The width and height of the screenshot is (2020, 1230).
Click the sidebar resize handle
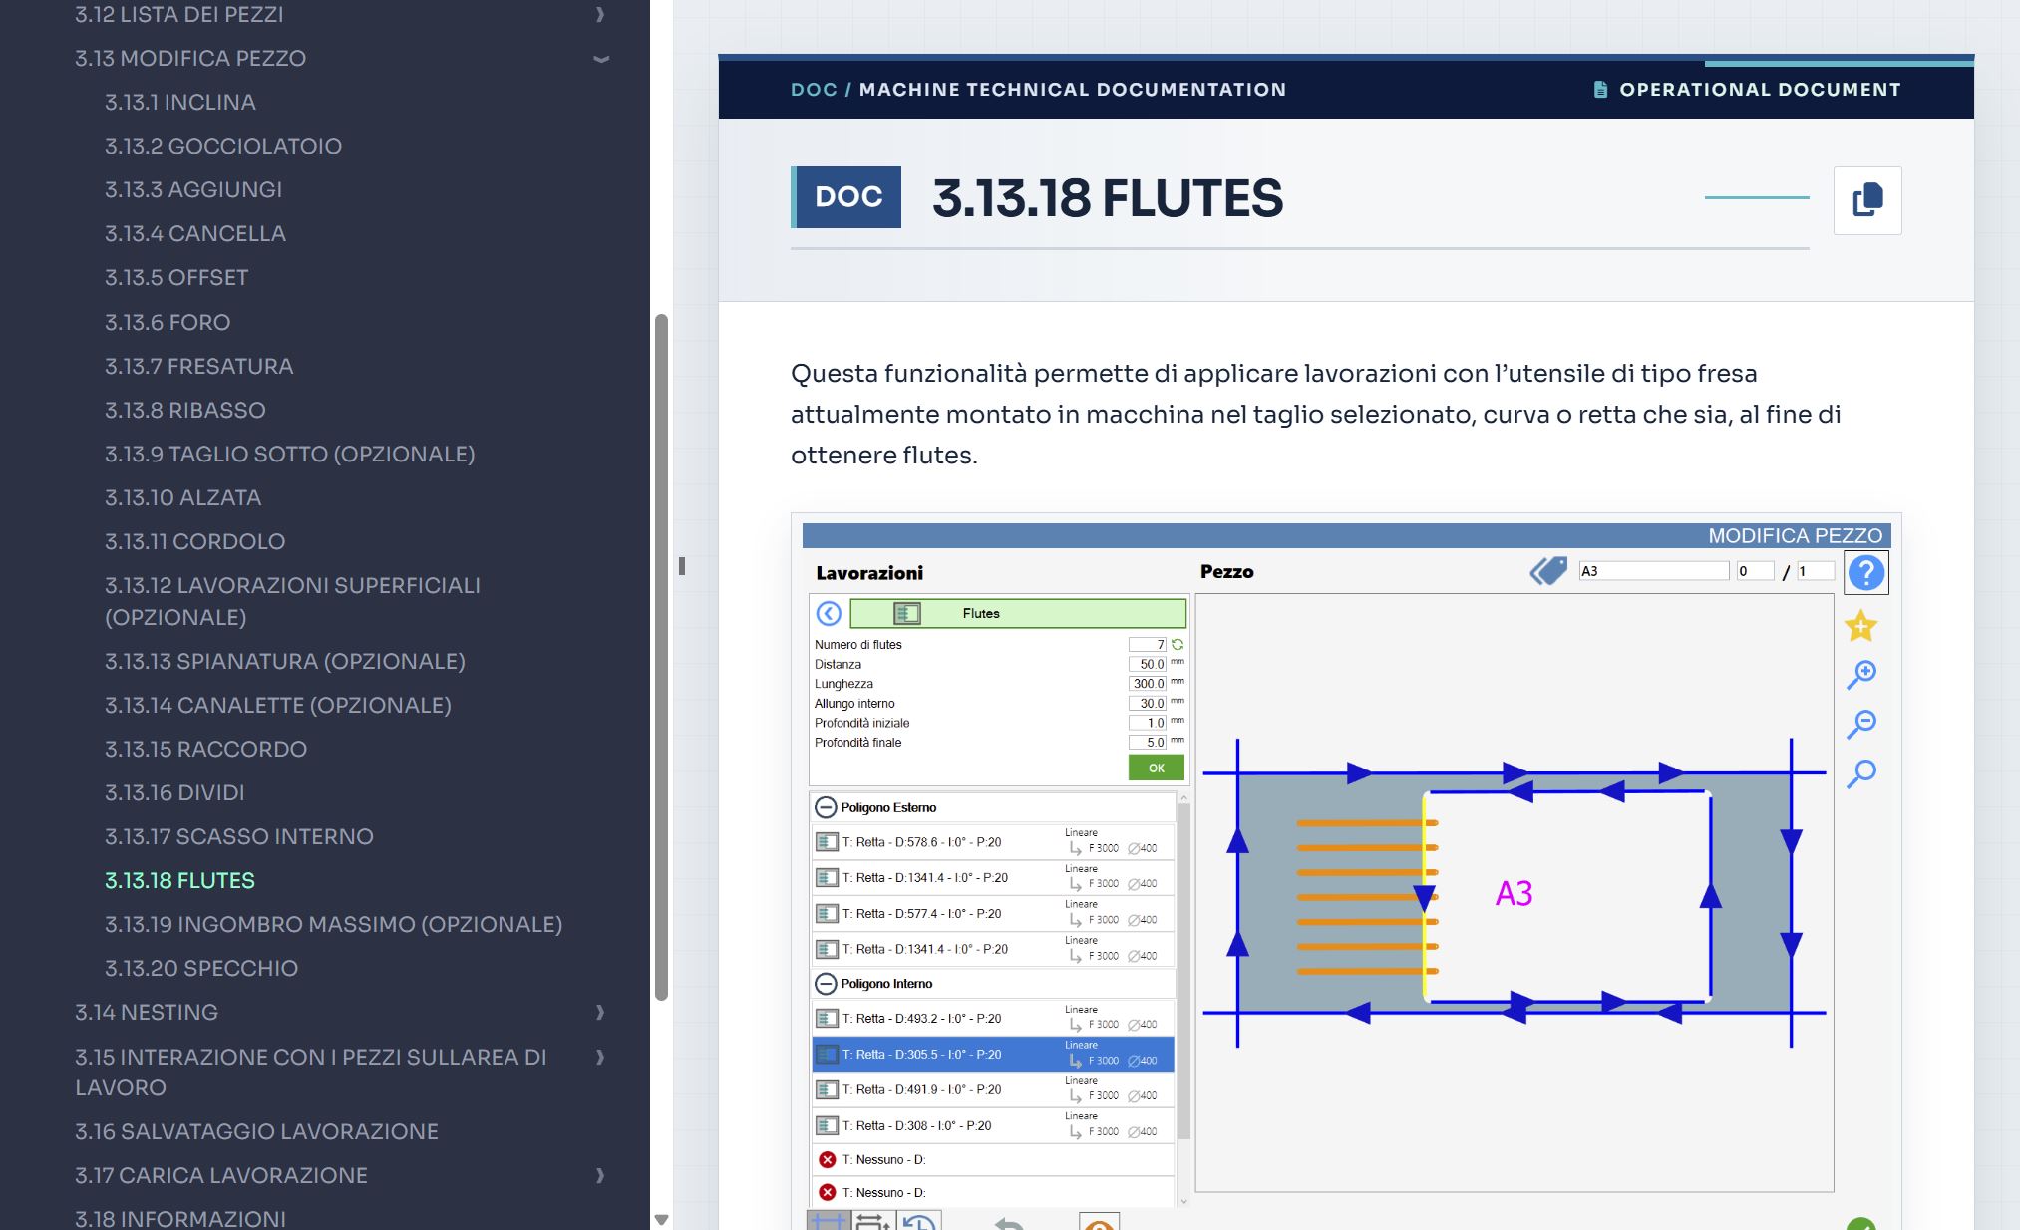[x=682, y=566]
